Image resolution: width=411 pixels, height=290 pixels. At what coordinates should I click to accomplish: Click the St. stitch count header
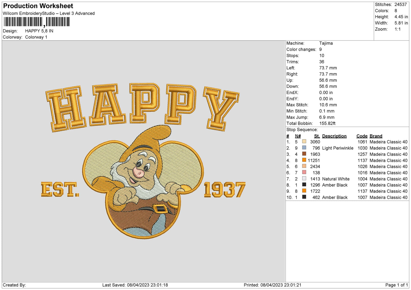317,136
